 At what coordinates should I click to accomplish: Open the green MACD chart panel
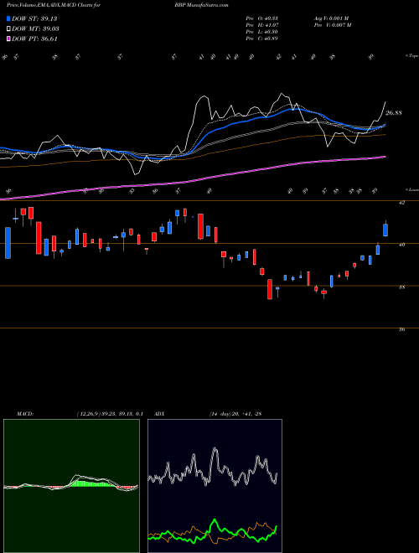click(71, 486)
